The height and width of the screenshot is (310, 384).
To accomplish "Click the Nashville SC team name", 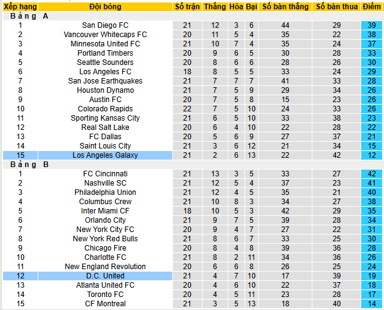I will (x=105, y=183).
